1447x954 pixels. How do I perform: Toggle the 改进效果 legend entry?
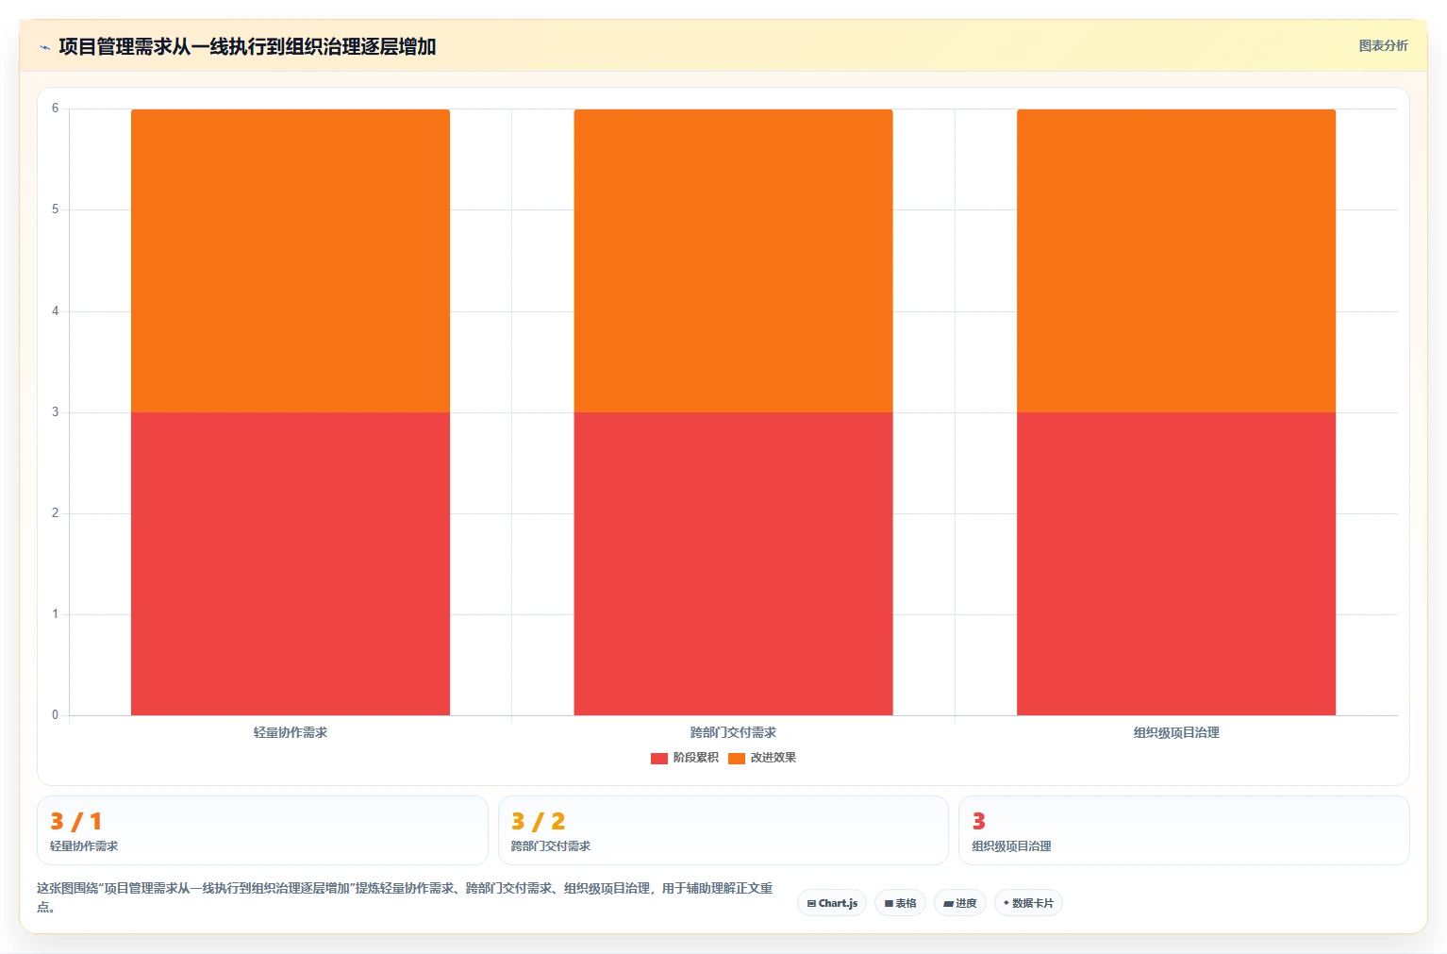tap(762, 758)
